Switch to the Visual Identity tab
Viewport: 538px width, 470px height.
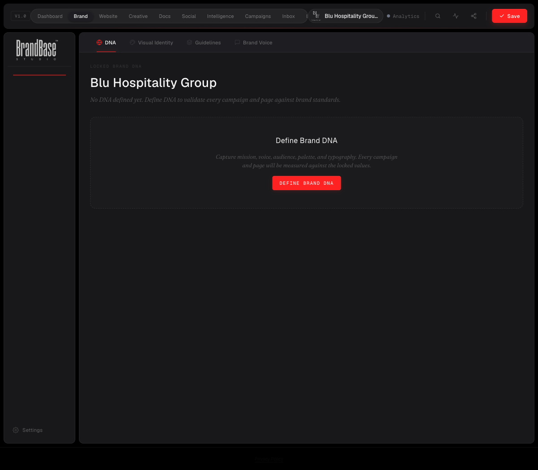coord(152,43)
